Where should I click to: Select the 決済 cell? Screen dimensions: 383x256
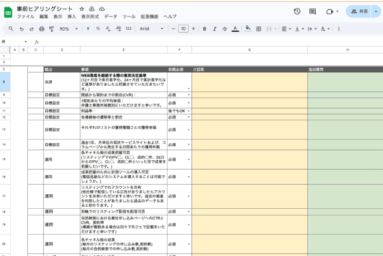point(62,82)
